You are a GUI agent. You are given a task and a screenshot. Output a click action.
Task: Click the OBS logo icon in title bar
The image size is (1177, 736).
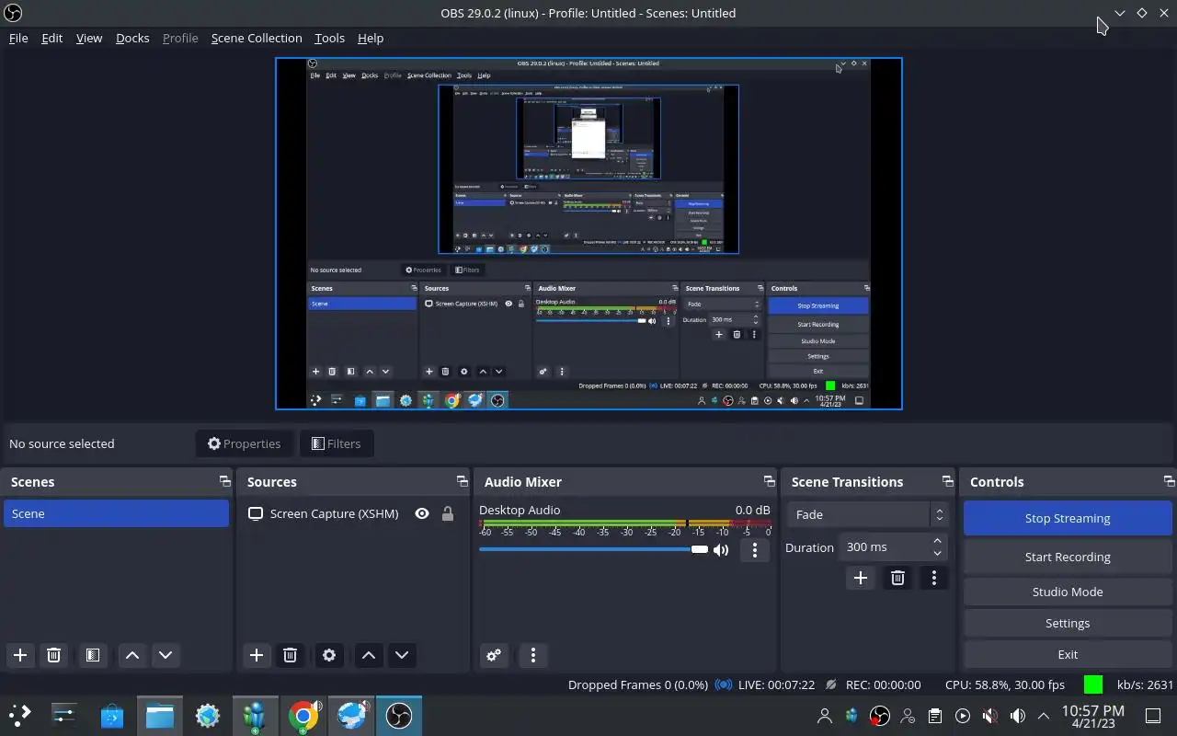coord(13,13)
